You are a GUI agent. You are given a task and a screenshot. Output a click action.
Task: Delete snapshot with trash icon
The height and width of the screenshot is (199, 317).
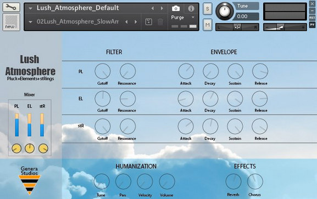pos(160,22)
